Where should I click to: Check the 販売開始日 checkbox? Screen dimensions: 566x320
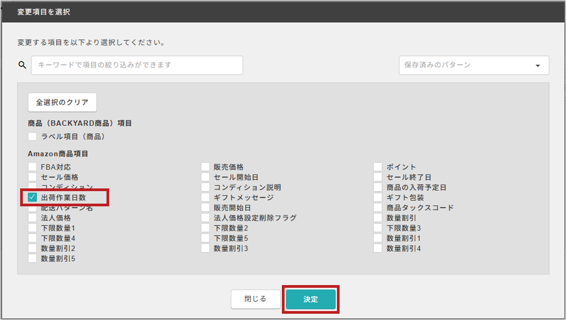pyautogui.click(x=205, y=208)
